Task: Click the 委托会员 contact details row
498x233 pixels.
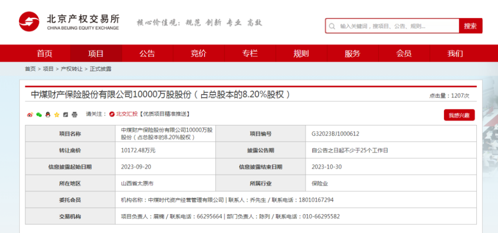Action: [296, 200]
